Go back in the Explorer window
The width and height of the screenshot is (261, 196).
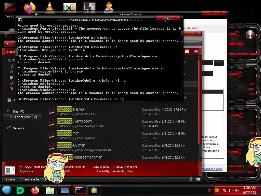tap(7, 44)
